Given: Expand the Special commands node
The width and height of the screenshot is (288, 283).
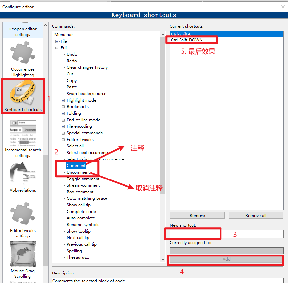Looking at the screenshot, I should [63, 133].
